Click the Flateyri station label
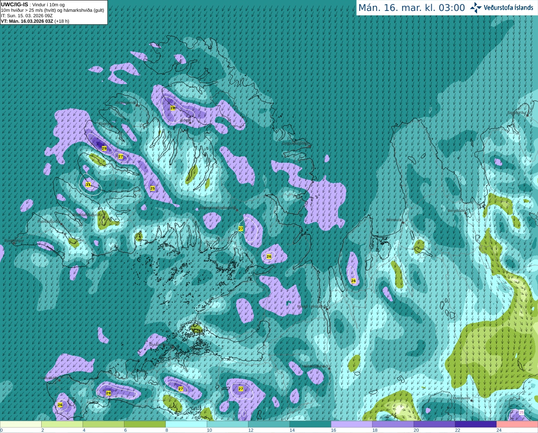 pyautogui.click(x=105, y=124)
